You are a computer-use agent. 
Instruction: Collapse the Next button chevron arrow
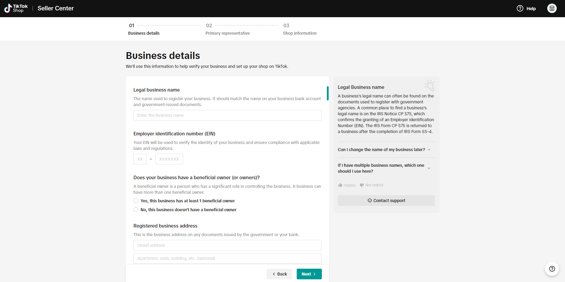pyautogui.click(x=314, y=274)
